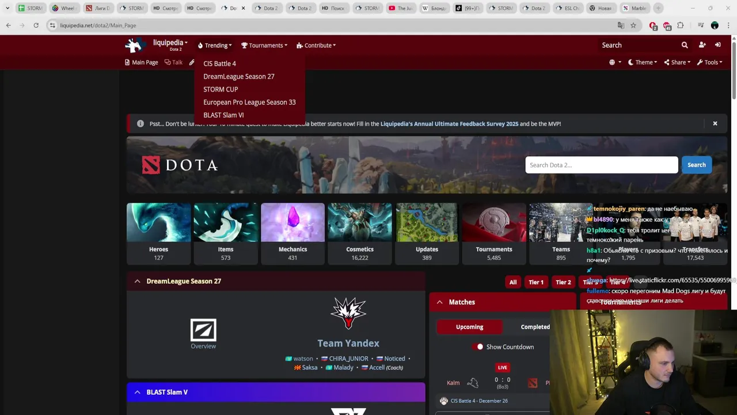Open the Theme dropdown
737x415 pixels.
coord(643,62)
